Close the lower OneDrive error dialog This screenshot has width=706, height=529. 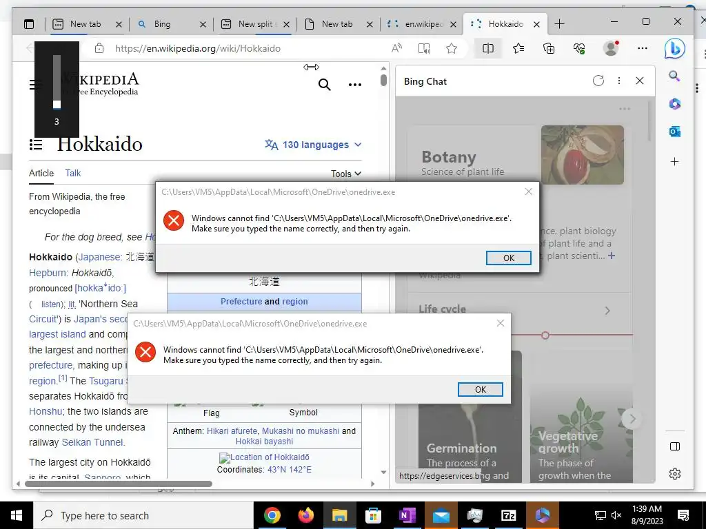[501, 323]
